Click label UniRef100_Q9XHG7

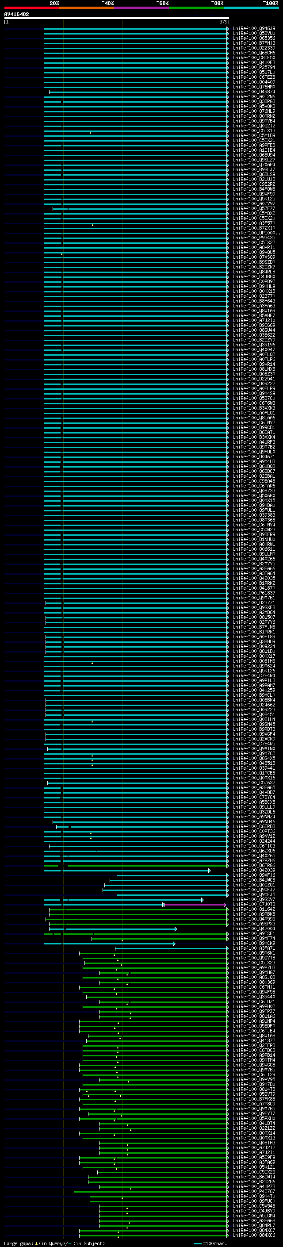click(253, 972)
